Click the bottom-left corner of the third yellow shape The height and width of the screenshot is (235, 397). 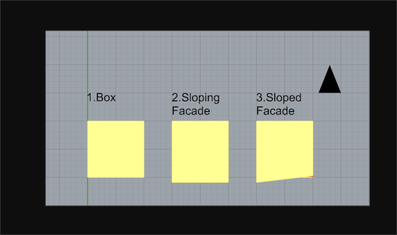coord(257,183)
